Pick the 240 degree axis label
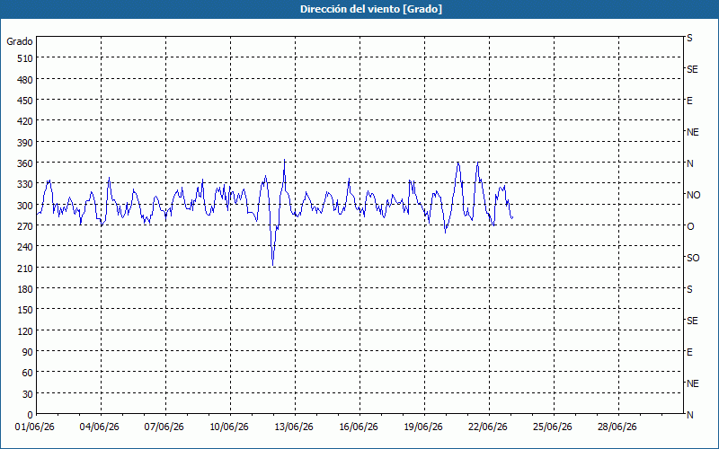 pyautogui.click(x=25, y=247)
